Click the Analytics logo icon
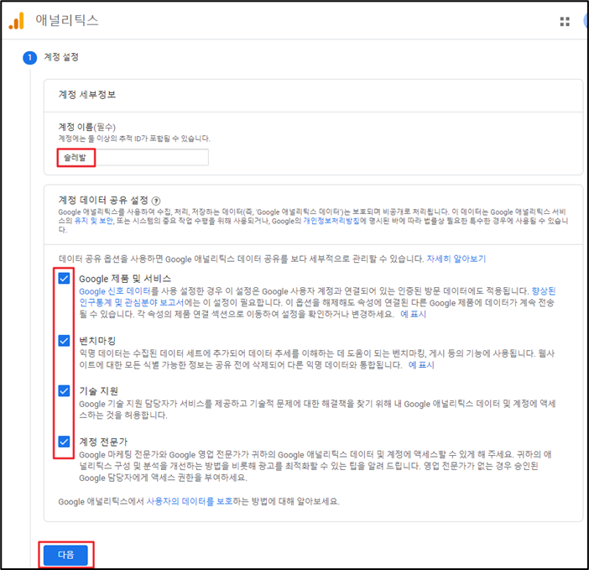589x570 pixels. pyautogui.click(x=17, y=20)
